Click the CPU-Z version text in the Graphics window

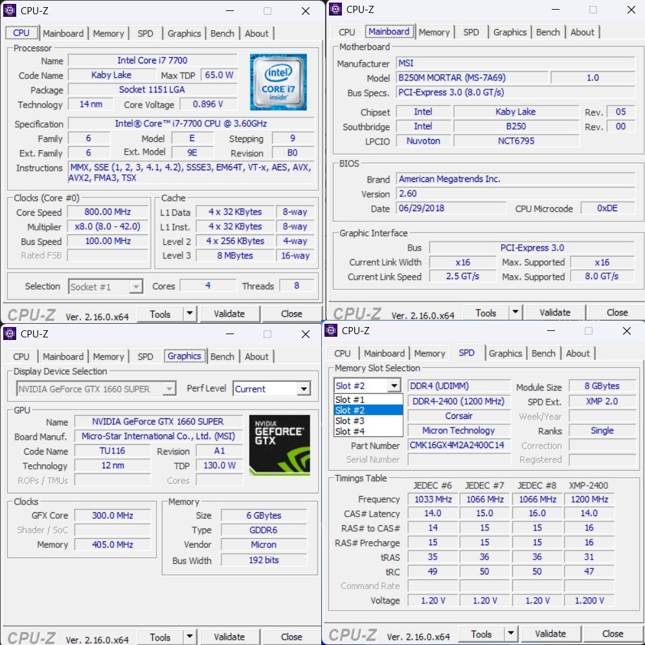click(x=98, y=638)
